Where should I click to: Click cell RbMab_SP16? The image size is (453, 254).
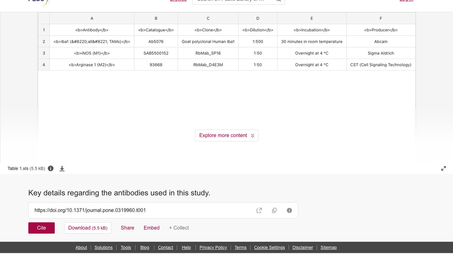pyautogui.click(x=208, y=53)
